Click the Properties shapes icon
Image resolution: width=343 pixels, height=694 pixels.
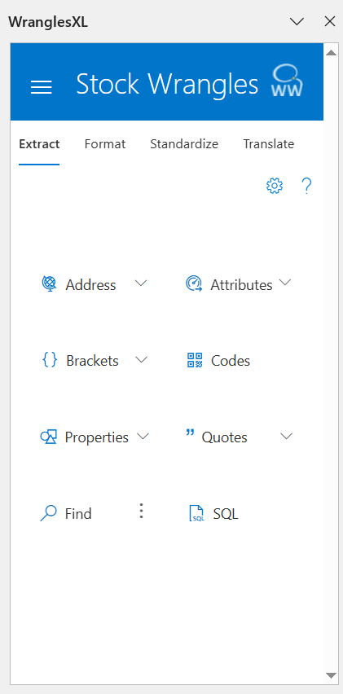pos(49,437)
